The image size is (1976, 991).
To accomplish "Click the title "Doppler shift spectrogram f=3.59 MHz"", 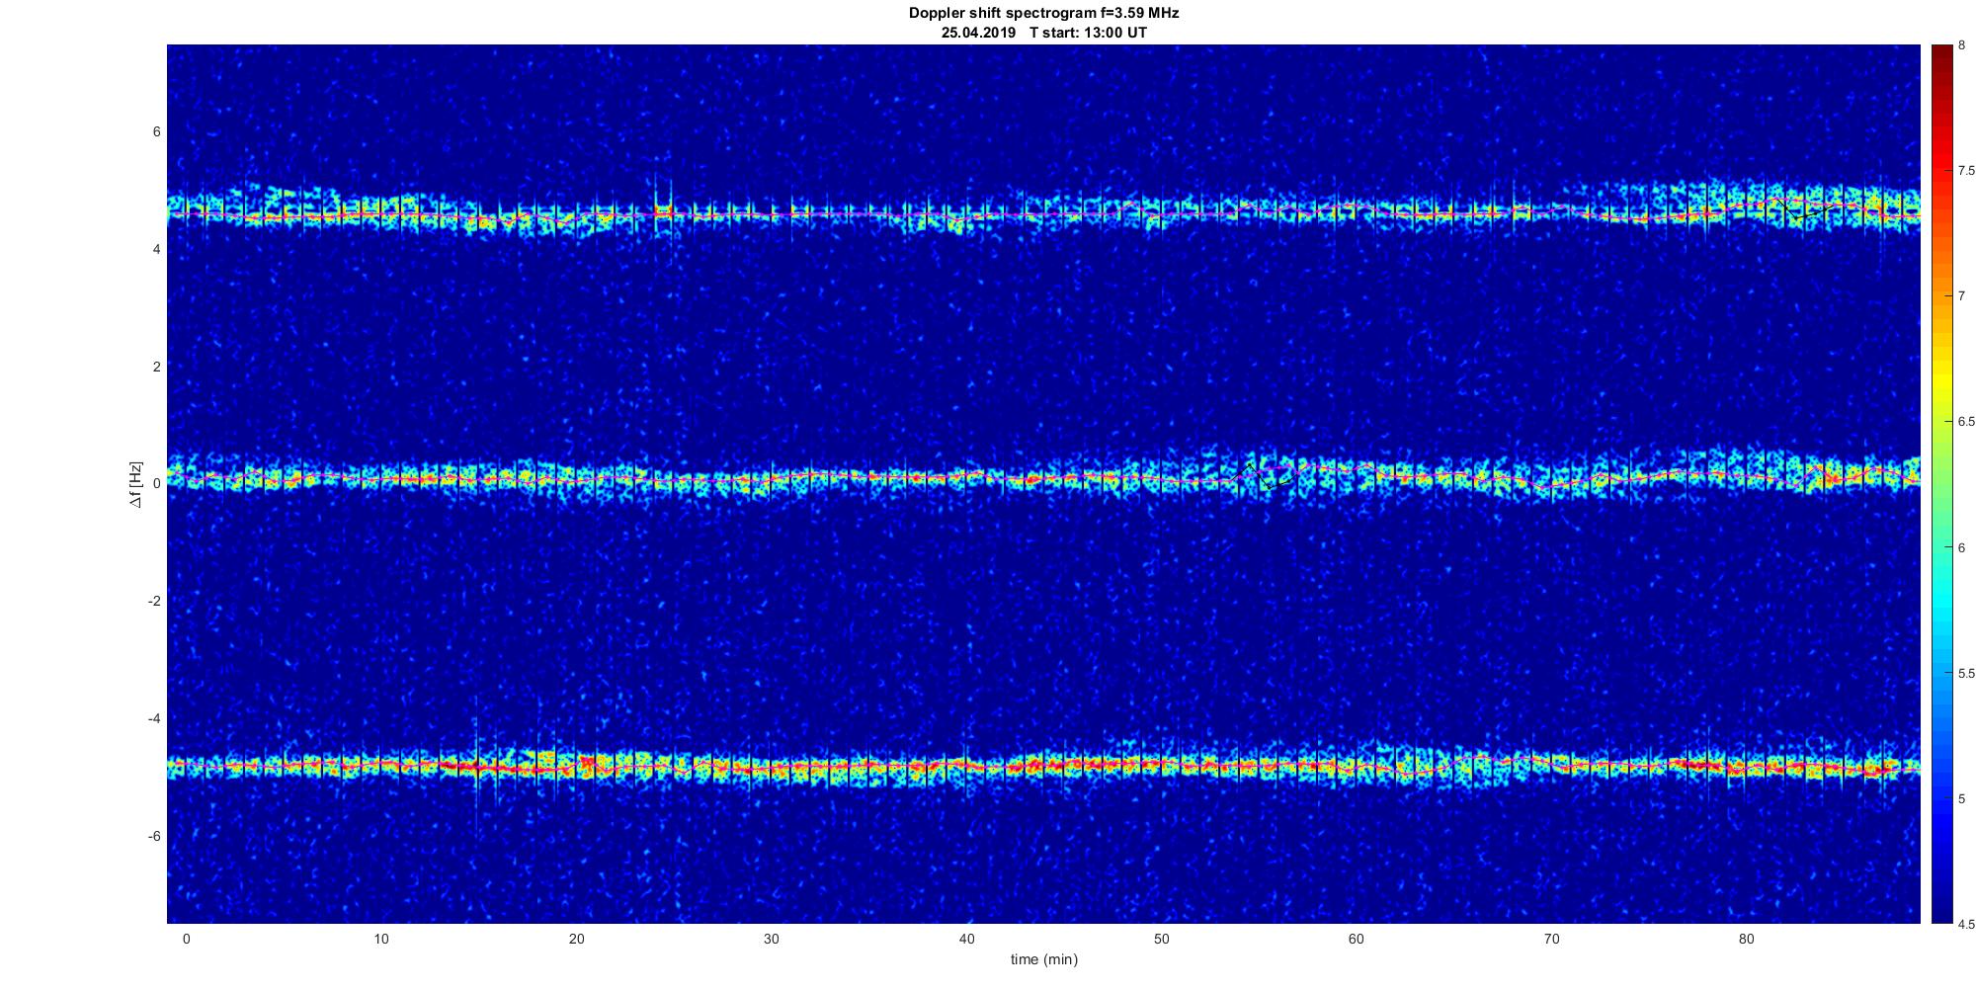I will coord(1043,13).
